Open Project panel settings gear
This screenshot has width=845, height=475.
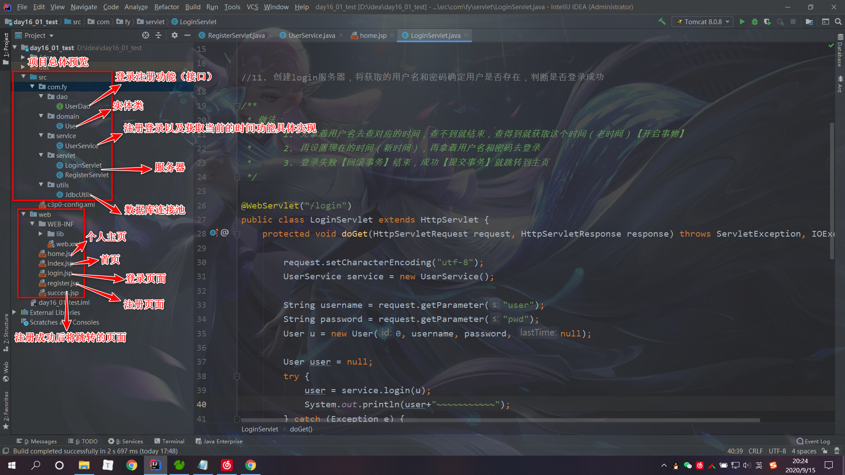pos(175,35)
